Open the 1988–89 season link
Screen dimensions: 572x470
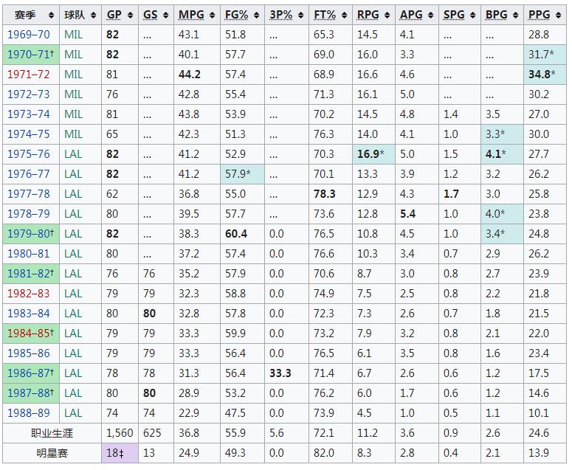click(29, 413)
